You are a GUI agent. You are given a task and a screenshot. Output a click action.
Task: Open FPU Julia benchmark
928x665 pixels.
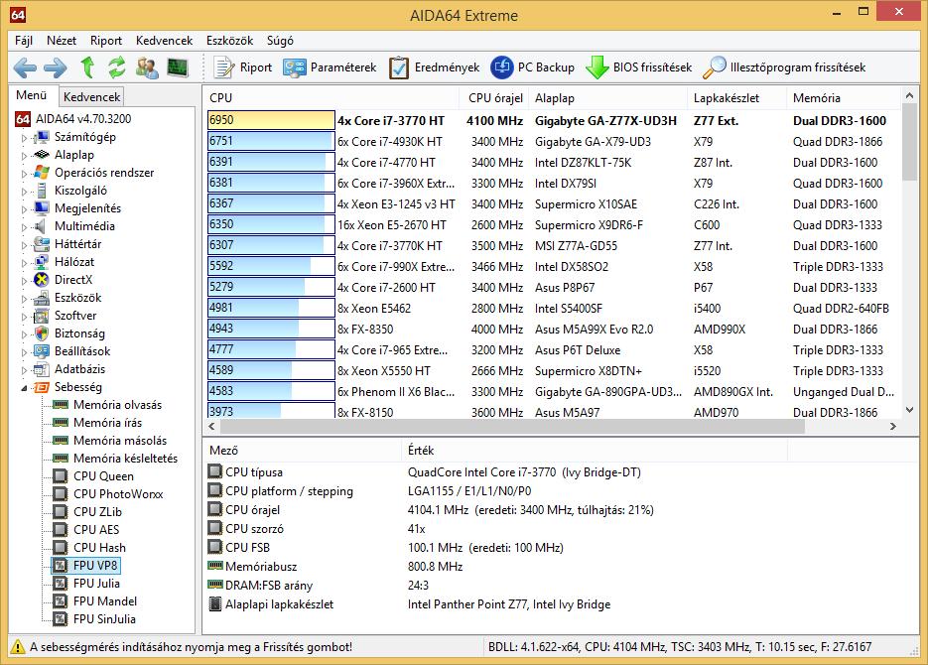tap(96, 583)
